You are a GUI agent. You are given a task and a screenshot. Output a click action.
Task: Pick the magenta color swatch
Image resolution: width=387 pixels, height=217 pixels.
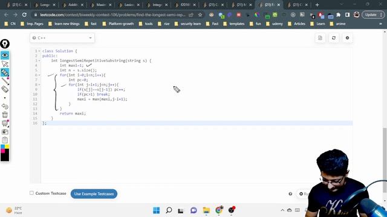pyautogui.click(x=2, y=151)
